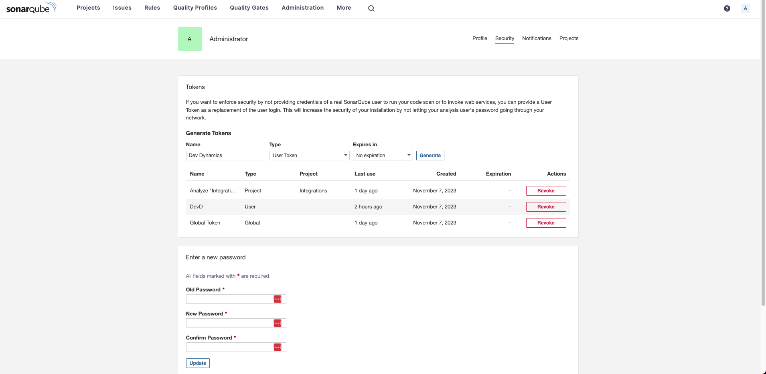Click the Update password button
Viewport: 766px width, 374px height.
pos(198,363)
